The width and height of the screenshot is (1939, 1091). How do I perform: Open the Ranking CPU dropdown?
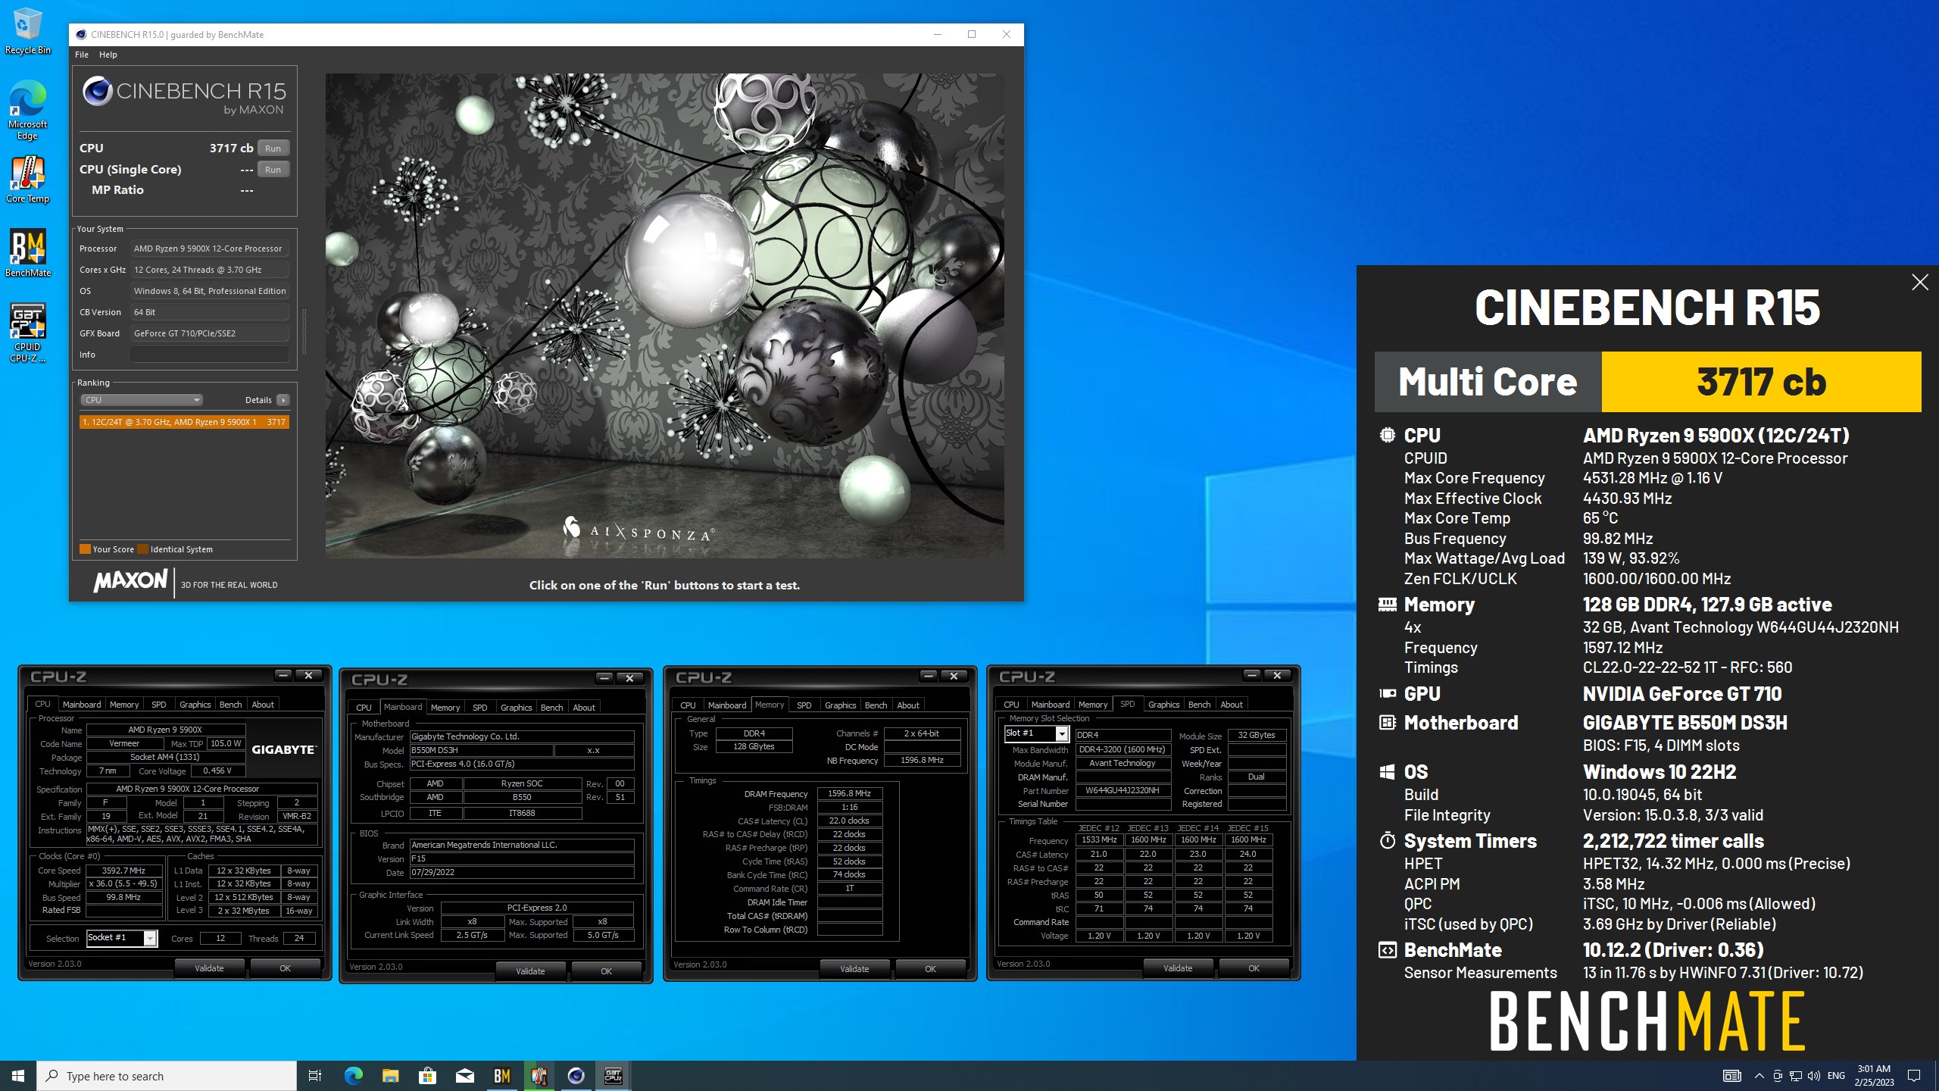click(x=142, y=400)
